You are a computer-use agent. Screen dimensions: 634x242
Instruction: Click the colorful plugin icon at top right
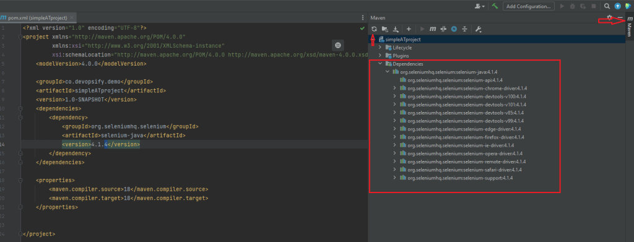[x=628, y=6]
